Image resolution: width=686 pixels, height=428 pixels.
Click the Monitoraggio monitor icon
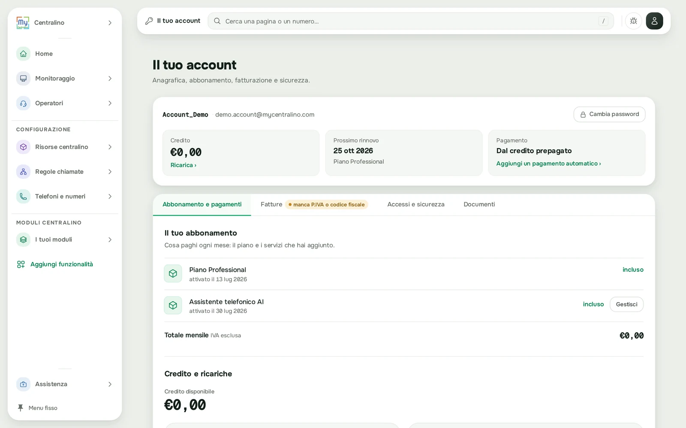point(23,78)
